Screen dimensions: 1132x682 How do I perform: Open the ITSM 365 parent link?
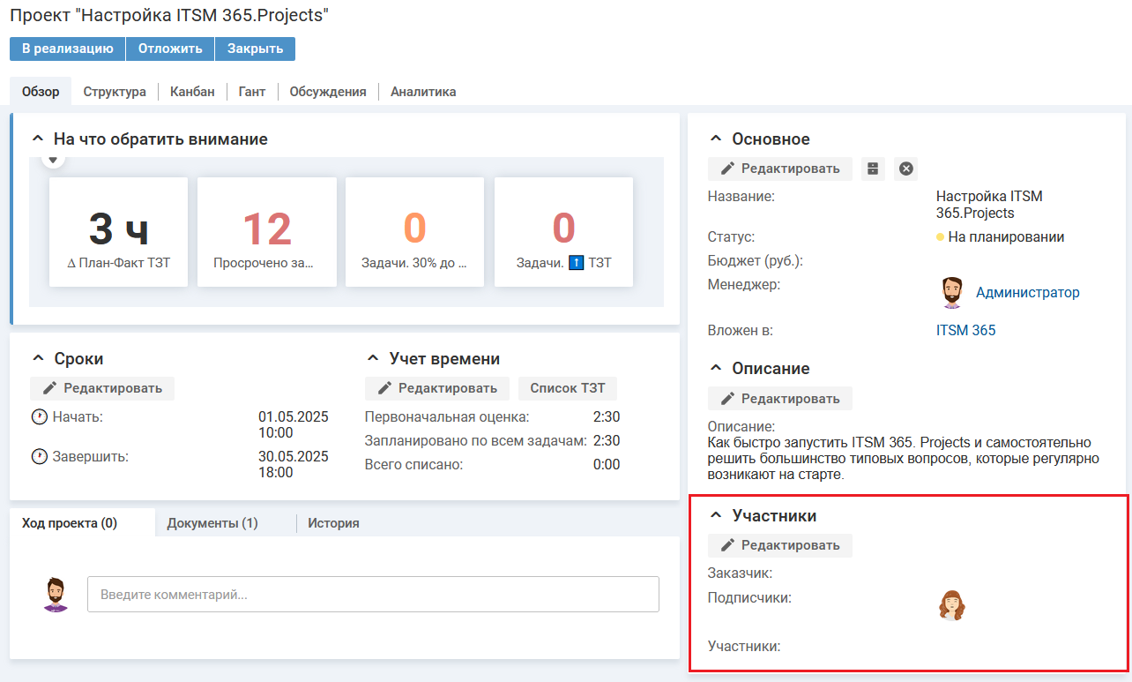coord(965,331)
